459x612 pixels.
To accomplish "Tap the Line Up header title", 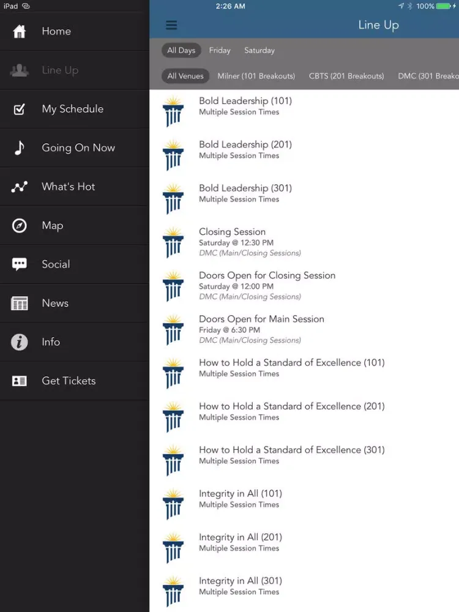I will coord(379,25).
